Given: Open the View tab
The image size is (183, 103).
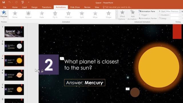Looking at the screenshot, I should tap(97, 7).
